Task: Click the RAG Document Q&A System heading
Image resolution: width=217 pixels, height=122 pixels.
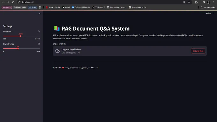Action: (x=95, y=29)
